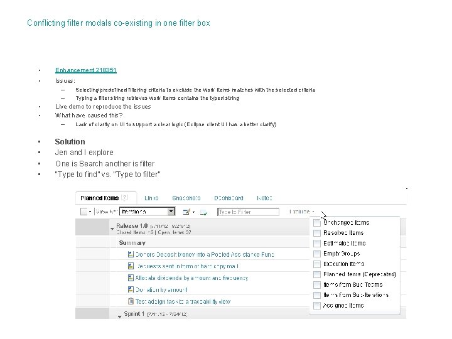Viewport: 452px width, 339px height.
Task: Check the Execution Items option
Action: tap(317, 264)
